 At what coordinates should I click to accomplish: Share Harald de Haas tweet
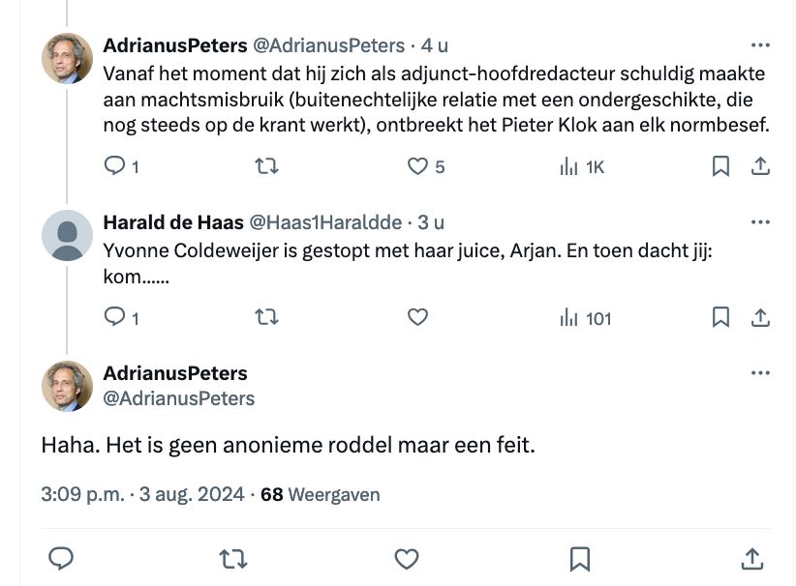pyautogui.click(x=761, y=316)
